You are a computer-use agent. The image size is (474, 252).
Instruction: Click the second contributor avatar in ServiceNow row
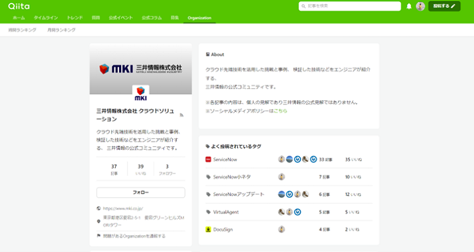point(289,159)
